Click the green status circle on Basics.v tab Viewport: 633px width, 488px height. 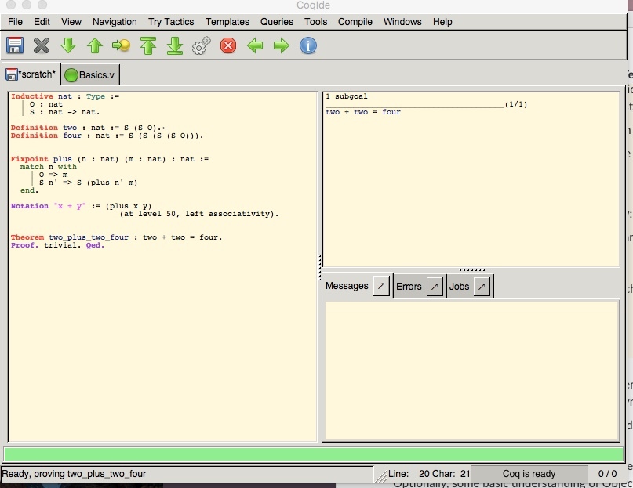coord(71,75)
